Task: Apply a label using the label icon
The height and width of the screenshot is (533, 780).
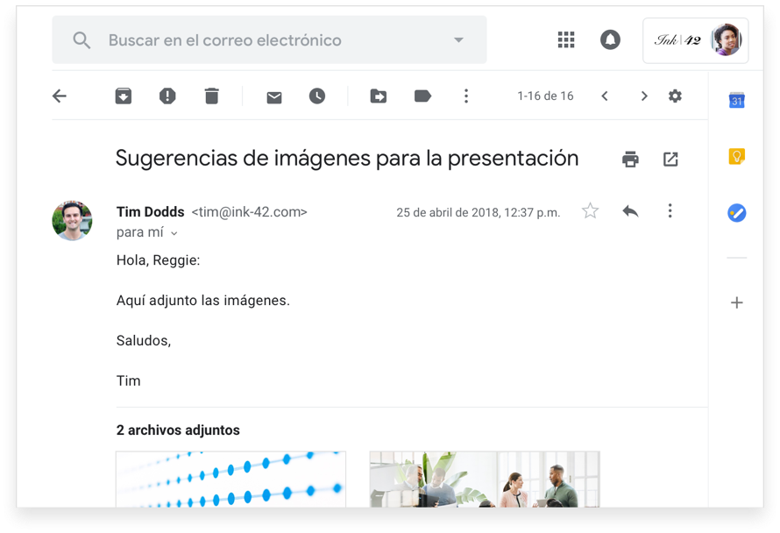Action: click(422, 96)
